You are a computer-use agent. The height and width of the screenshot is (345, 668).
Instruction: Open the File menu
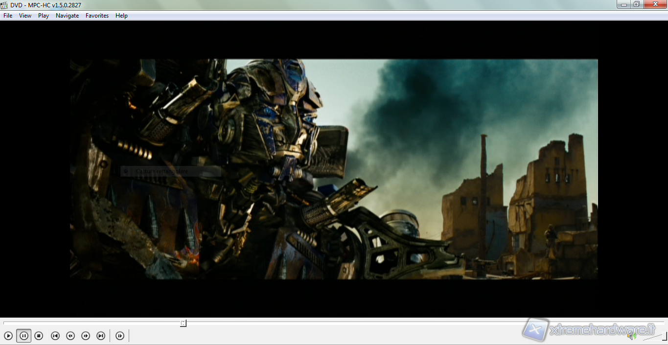click(x=8, y=16)
